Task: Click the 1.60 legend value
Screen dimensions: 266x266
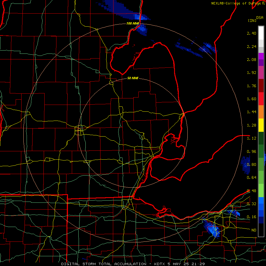Action: tap(252, 99)
